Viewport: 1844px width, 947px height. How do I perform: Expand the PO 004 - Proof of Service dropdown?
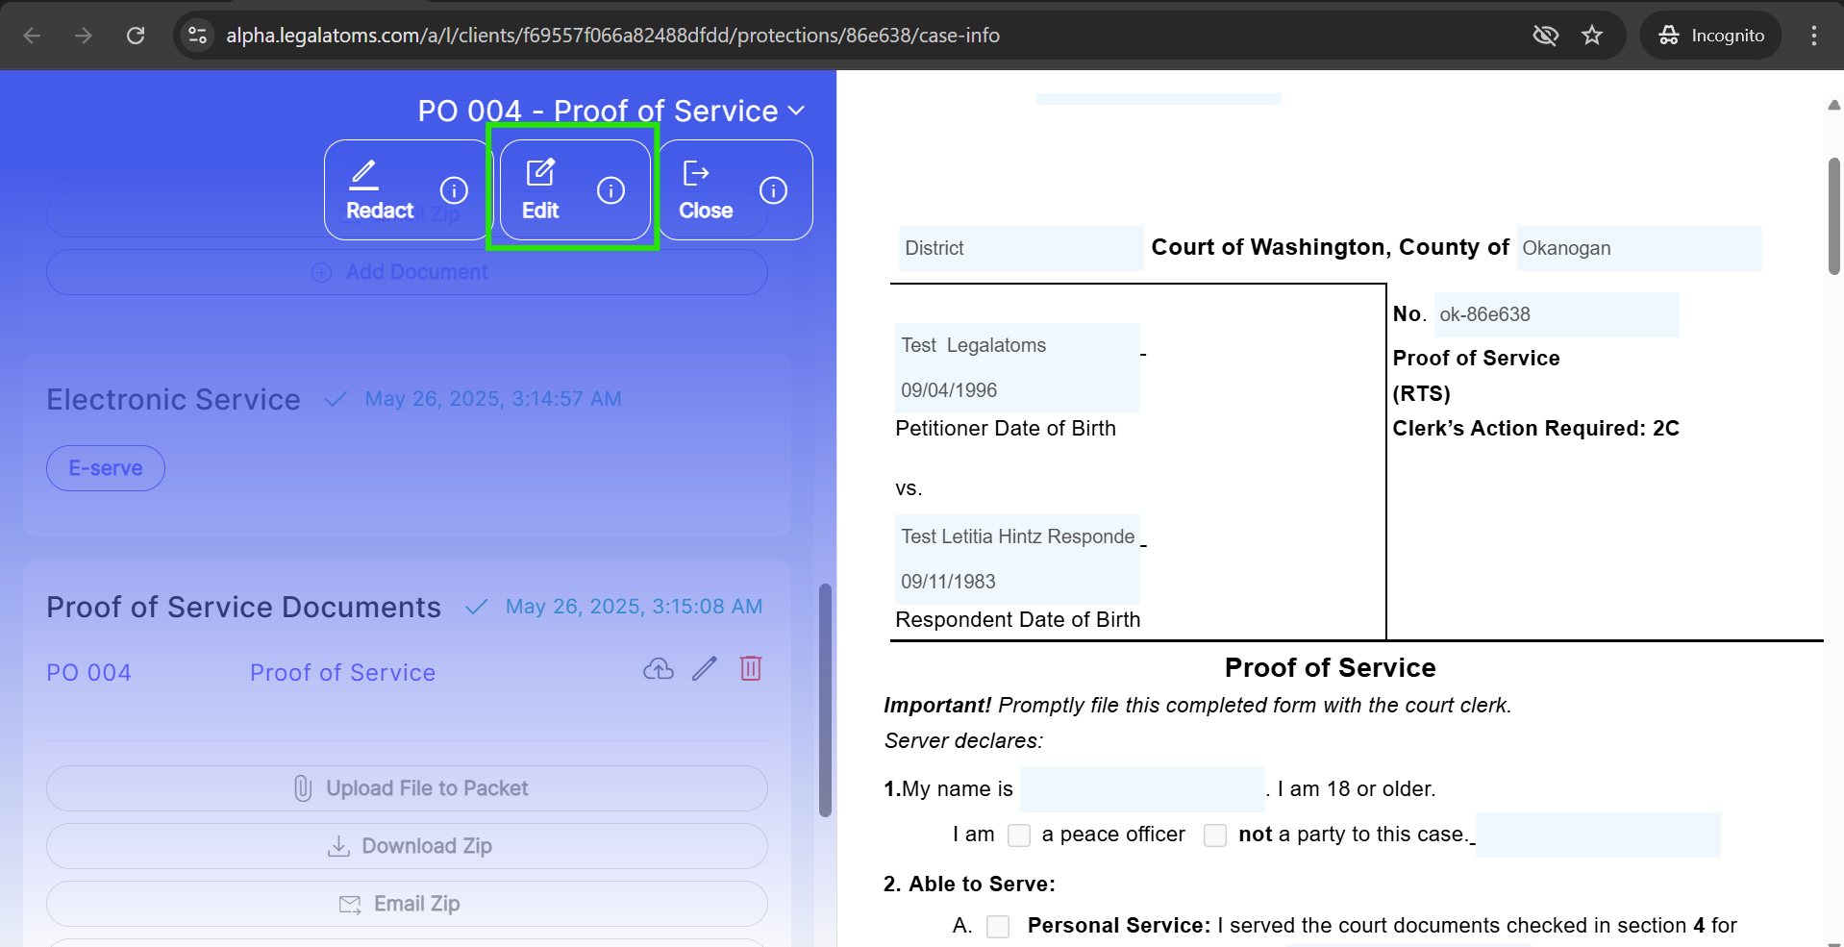pos(611,111)
